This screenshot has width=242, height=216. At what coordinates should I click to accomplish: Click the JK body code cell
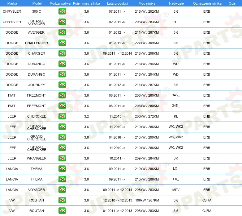[176, 158]
